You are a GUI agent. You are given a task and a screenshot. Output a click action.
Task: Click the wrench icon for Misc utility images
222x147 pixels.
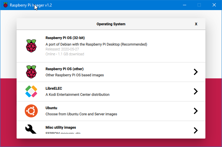31,129
